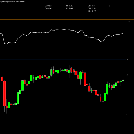134x134 pixels.
Task: Click the 12 price axis label
Action: click(127, 59)
